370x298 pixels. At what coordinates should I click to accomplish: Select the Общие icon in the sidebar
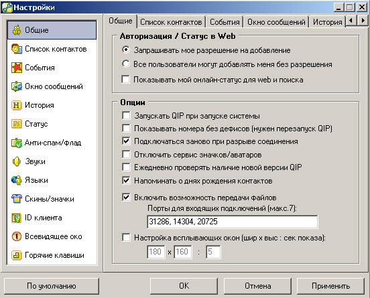pos(17,30)
